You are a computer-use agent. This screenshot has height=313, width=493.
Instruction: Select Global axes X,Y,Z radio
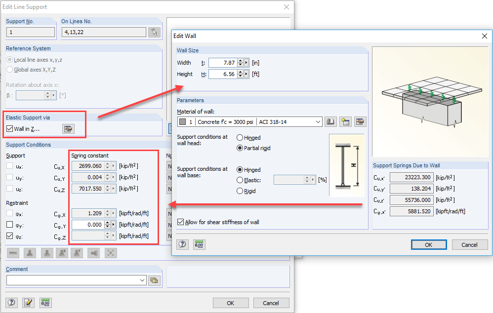pyautogui.click(x=10, y=70)
